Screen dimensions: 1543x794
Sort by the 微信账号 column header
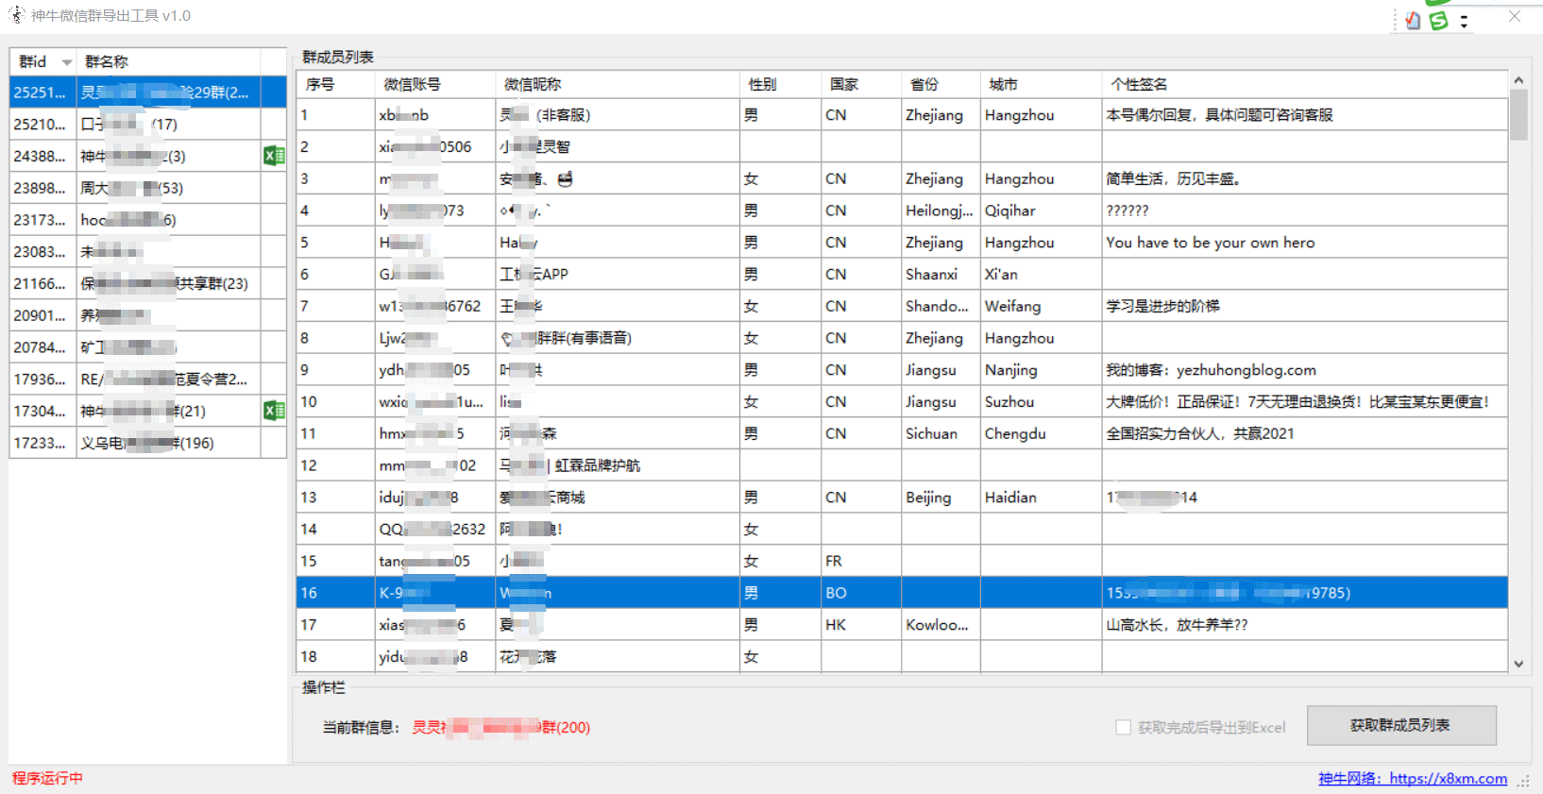pos(435,84)
